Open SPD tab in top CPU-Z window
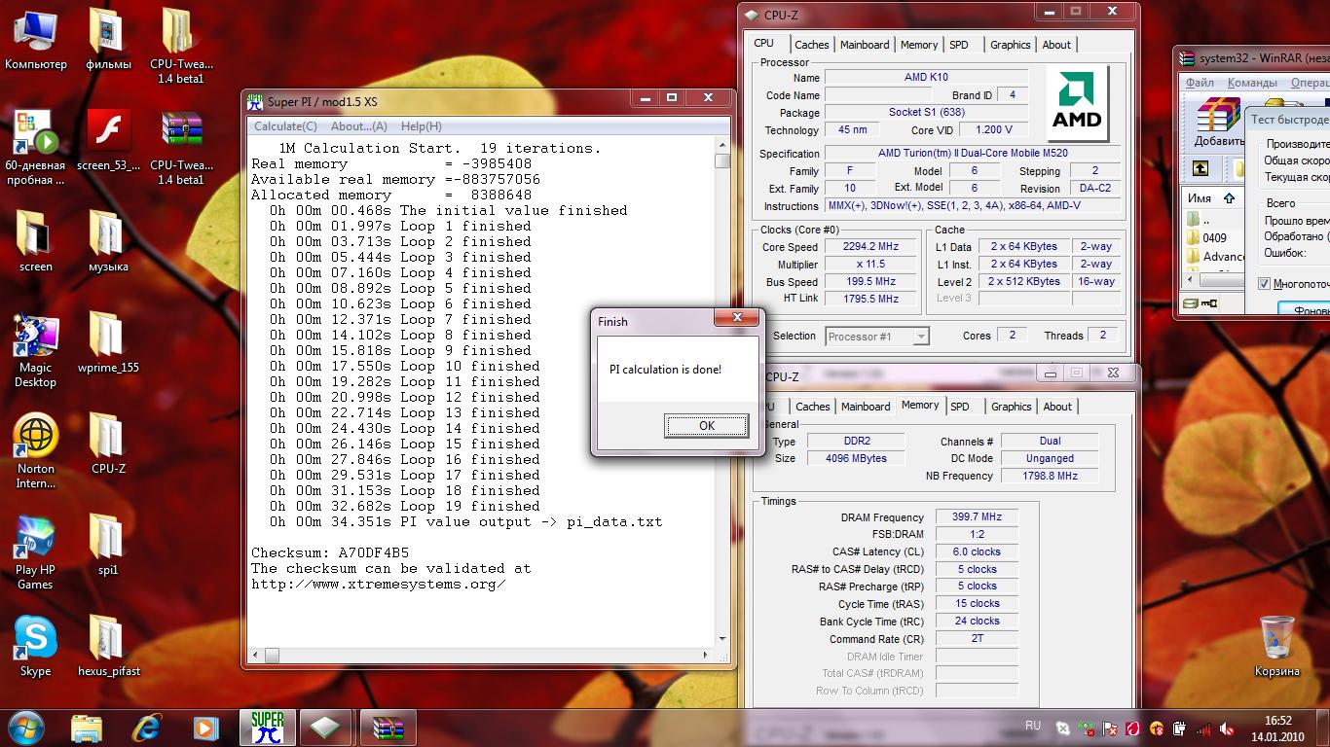Viewport: 1330px width, 747px height. tap(959, 45)
